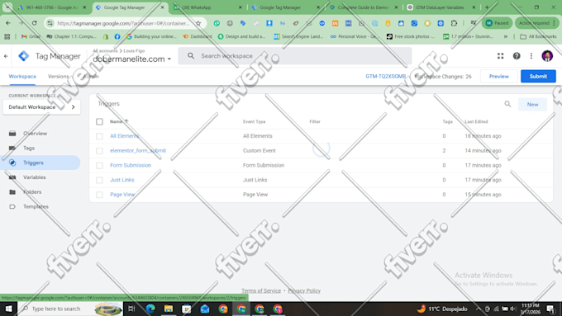Screen dimensions: 562x316
Task: Open Templates in the sidebar
Action: [36, 206]
